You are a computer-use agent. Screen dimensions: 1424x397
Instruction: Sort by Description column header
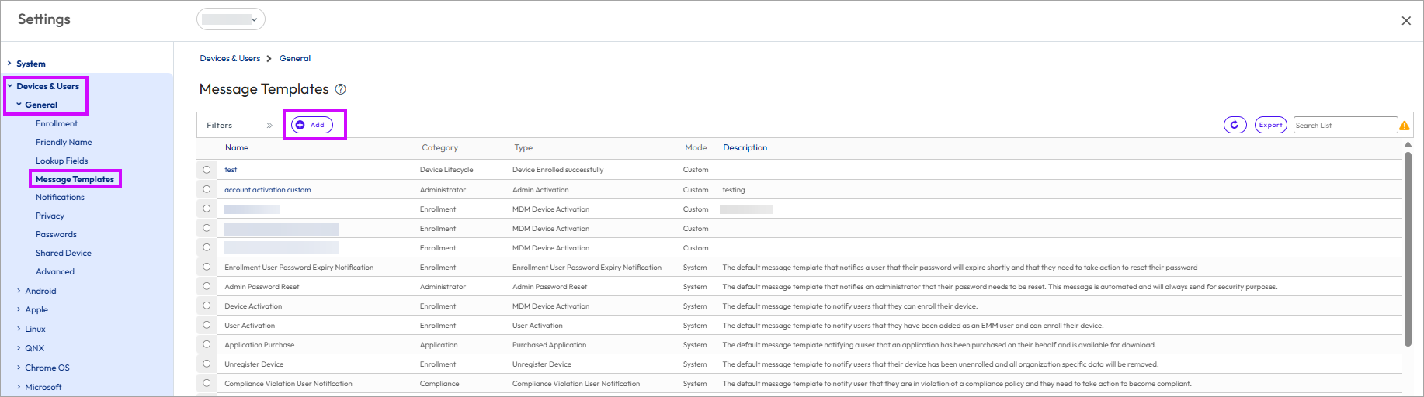pos(745,147)
